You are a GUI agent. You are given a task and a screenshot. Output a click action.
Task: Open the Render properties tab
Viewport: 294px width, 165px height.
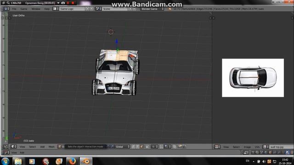point(253,153)
